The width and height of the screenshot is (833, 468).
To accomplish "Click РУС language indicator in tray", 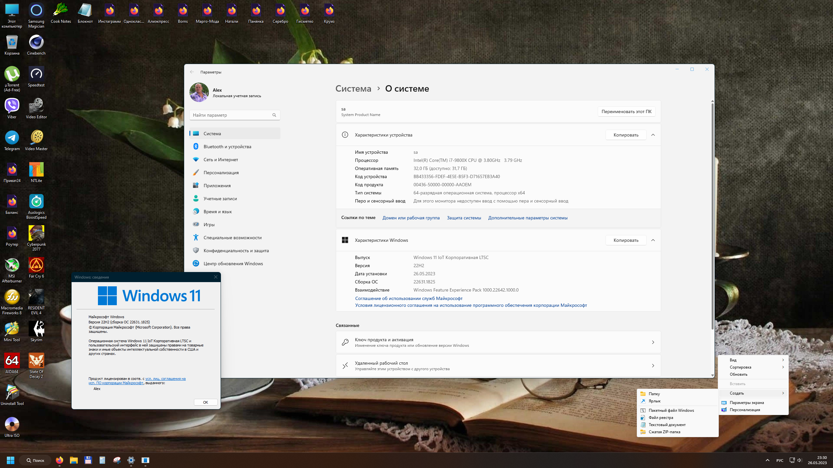I will (780, 460).
